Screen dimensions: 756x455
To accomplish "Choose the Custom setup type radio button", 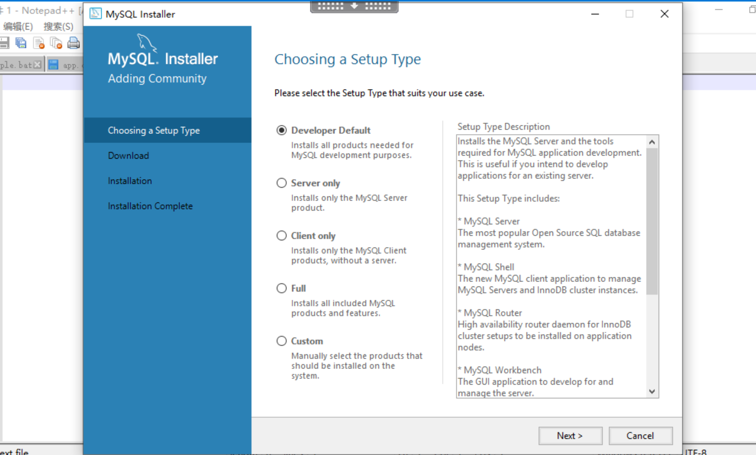I will click(282, 341).
